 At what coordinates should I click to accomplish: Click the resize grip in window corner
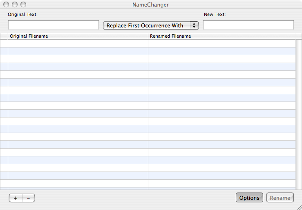click(x=298, y=206)
